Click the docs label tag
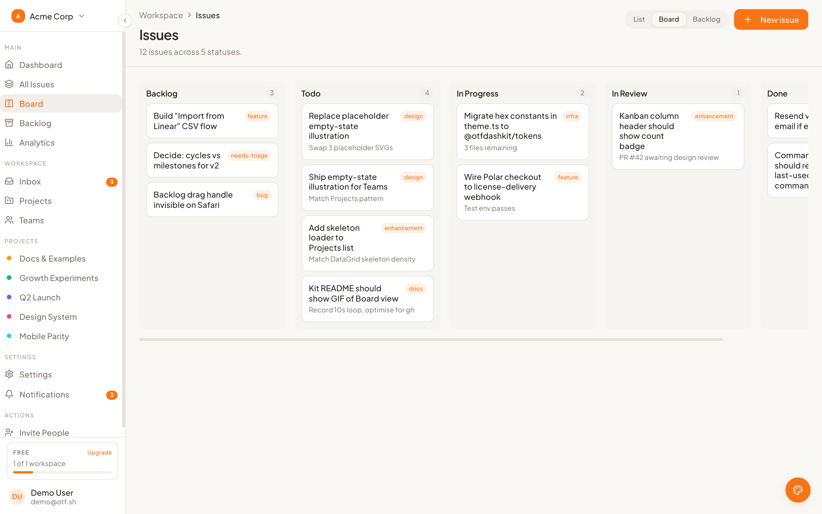822x514 pixels. pos(416,289)
